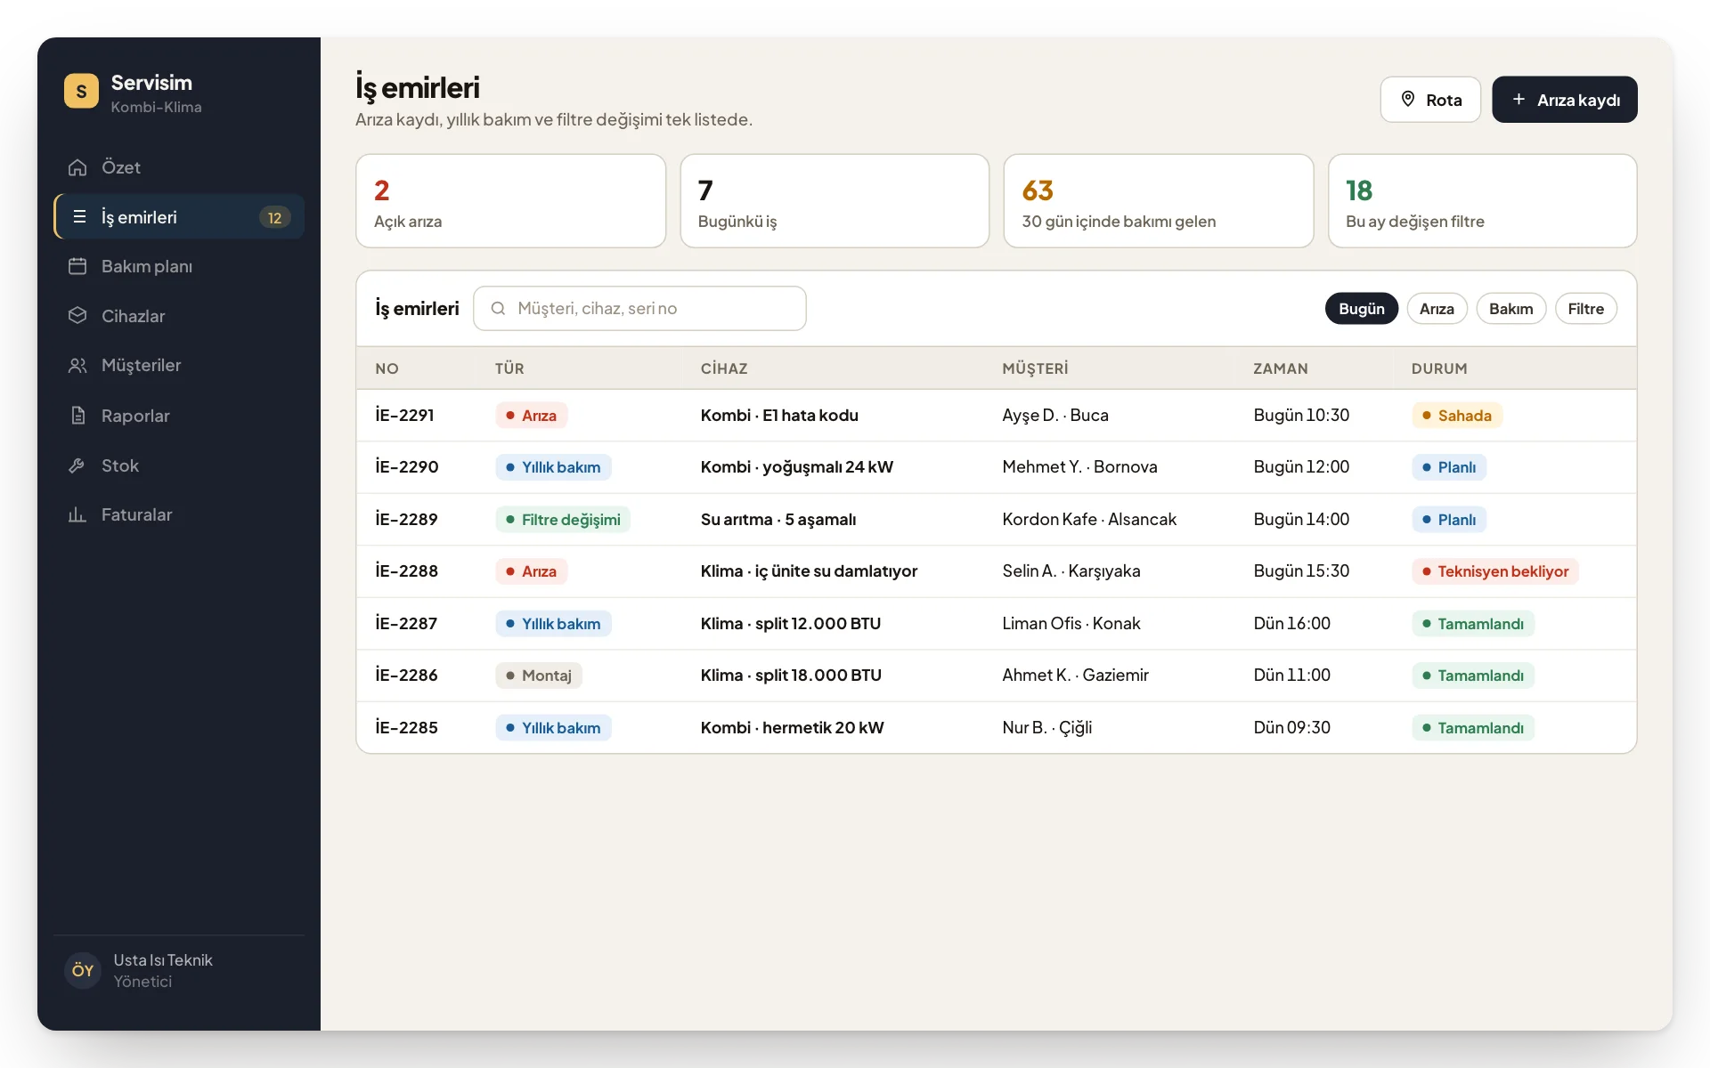Open the Bugünkü iş stat card

(835, 201)
